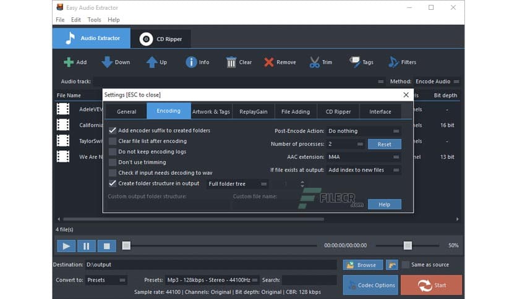Open the Tools menu
Screen dimensions: 517x299
click(94, 20)
